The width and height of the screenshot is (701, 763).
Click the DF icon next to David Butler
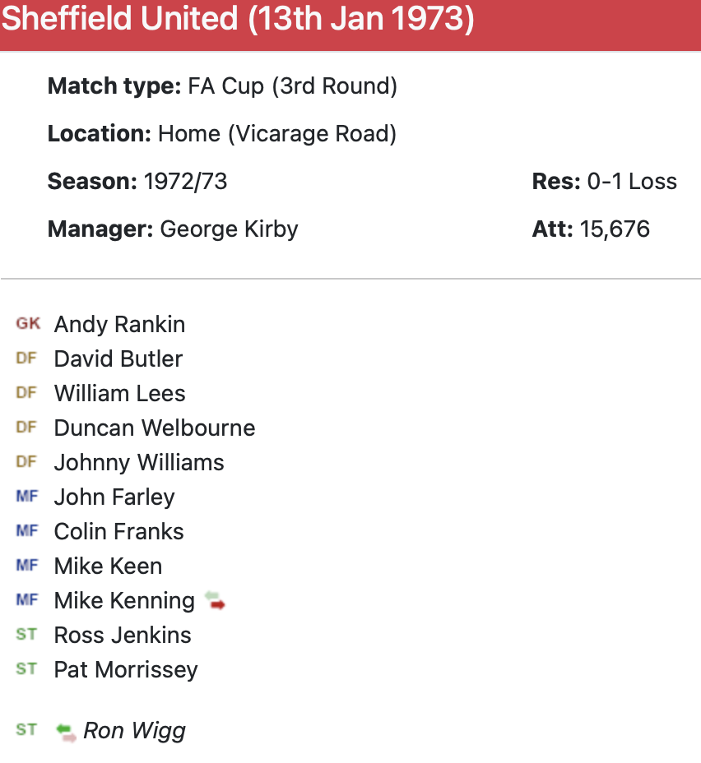[26, 358]
